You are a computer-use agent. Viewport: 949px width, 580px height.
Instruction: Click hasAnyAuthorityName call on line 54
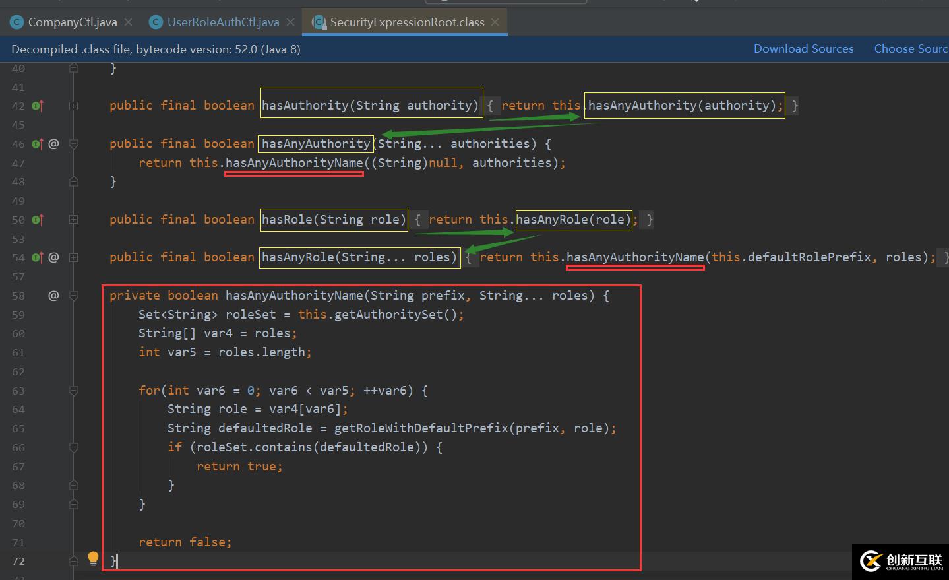pos(635,257)
